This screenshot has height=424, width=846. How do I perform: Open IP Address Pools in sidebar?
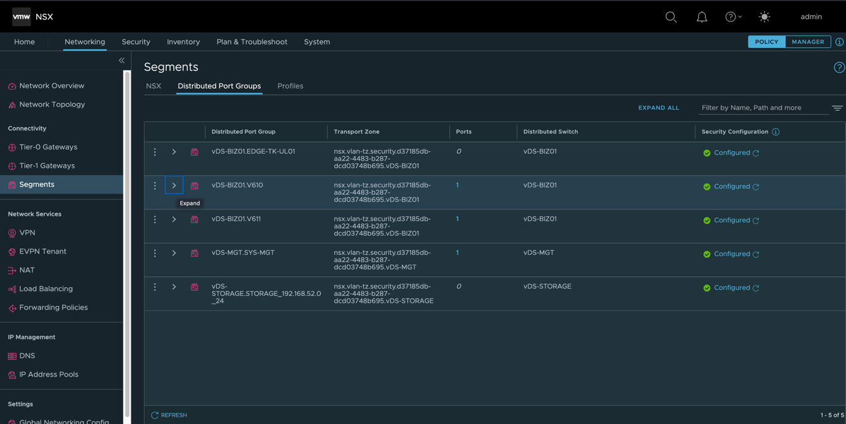click(48, 374)
